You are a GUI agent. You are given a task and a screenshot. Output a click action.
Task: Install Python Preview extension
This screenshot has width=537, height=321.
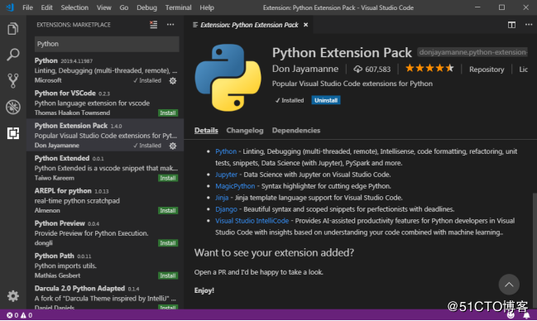click(168, 243)
